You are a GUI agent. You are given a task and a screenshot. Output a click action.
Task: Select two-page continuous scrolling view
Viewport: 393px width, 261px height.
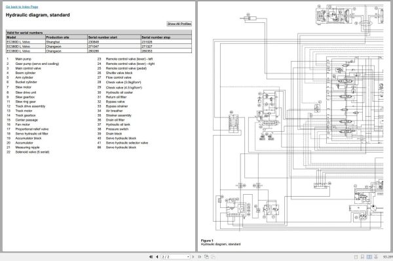tap(376, 256)
